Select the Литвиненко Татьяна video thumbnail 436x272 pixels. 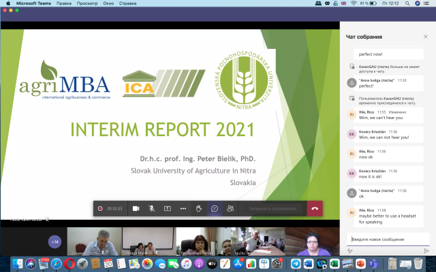tap(203, 241)
